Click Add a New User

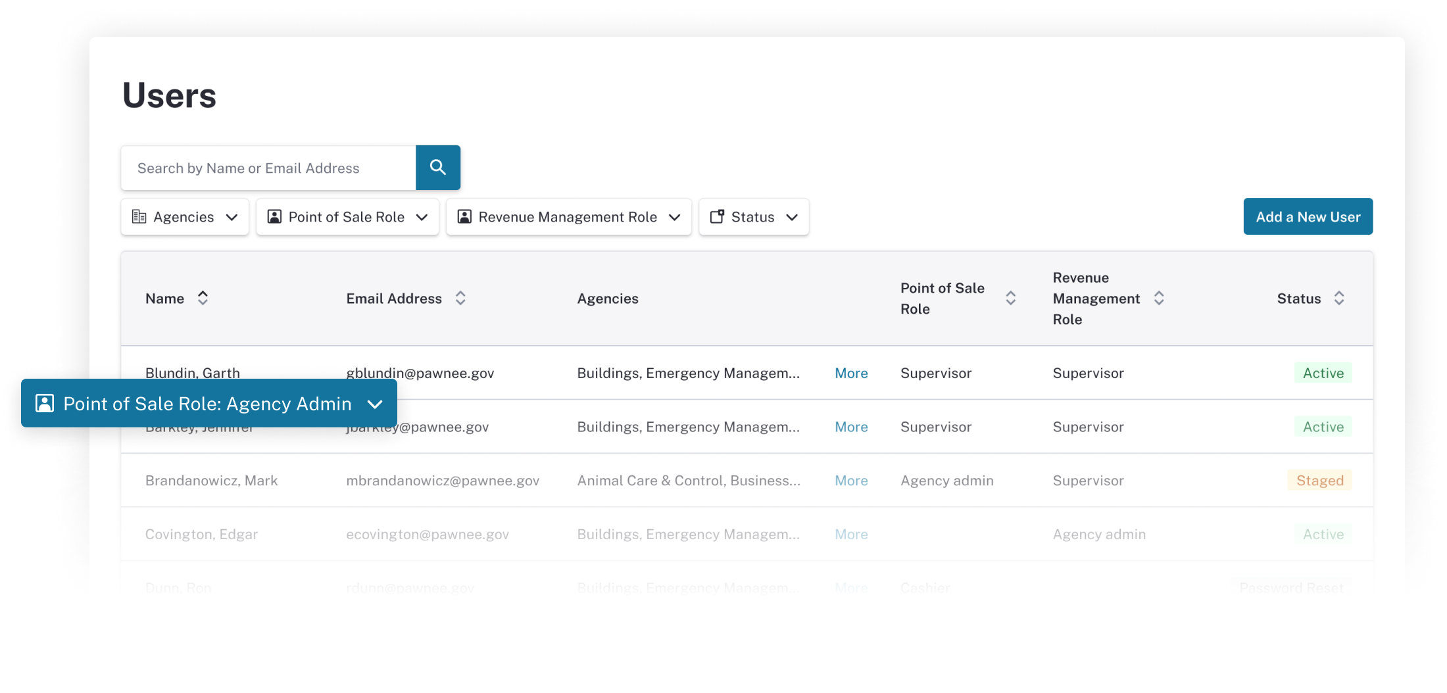click(x=1308, y=216)
